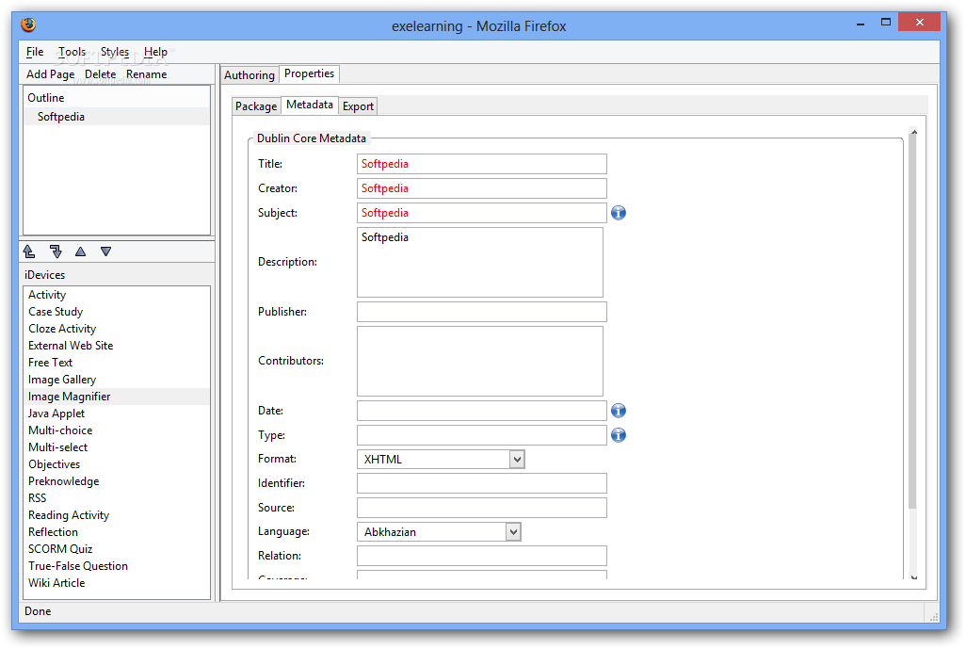Add the True-False Question iDevice

click(117, 566)
